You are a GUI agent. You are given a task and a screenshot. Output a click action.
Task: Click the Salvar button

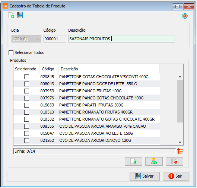(x=144, y=176)
